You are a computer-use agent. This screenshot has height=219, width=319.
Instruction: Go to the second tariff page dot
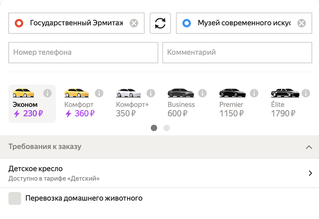[166, 128]
